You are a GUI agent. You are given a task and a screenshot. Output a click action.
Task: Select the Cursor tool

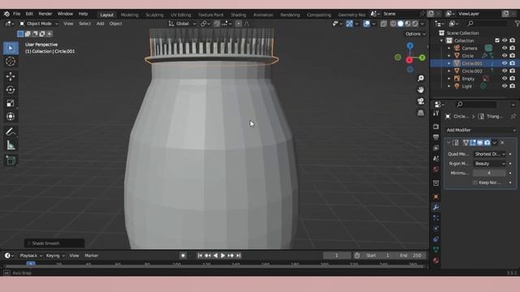pyautogui.click(x=11, y=62)
